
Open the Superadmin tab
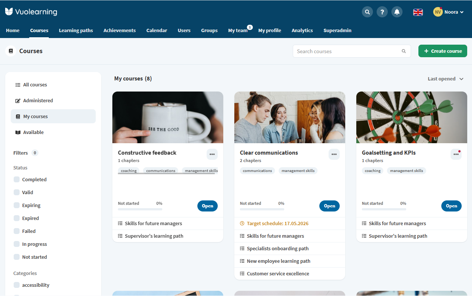click(337, 30)
